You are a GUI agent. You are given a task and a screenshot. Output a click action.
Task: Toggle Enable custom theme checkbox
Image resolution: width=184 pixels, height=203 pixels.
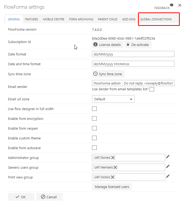pos(94,138)
